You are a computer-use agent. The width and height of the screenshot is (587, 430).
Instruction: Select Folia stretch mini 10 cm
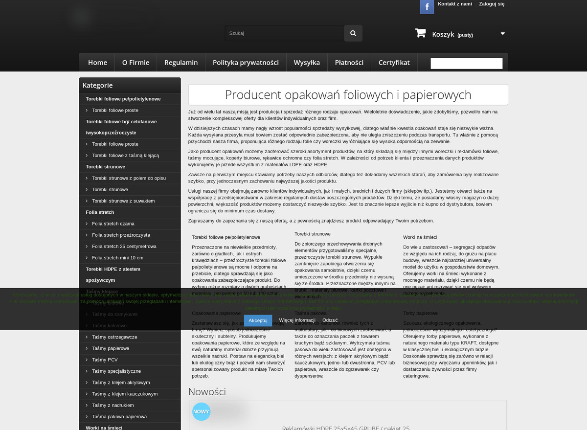[117, 258]
